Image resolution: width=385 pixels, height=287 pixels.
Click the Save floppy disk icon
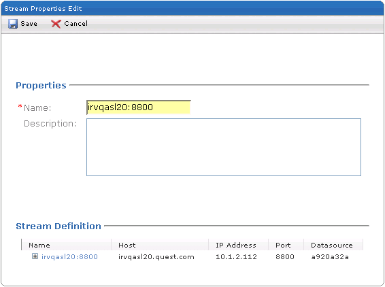13,24
